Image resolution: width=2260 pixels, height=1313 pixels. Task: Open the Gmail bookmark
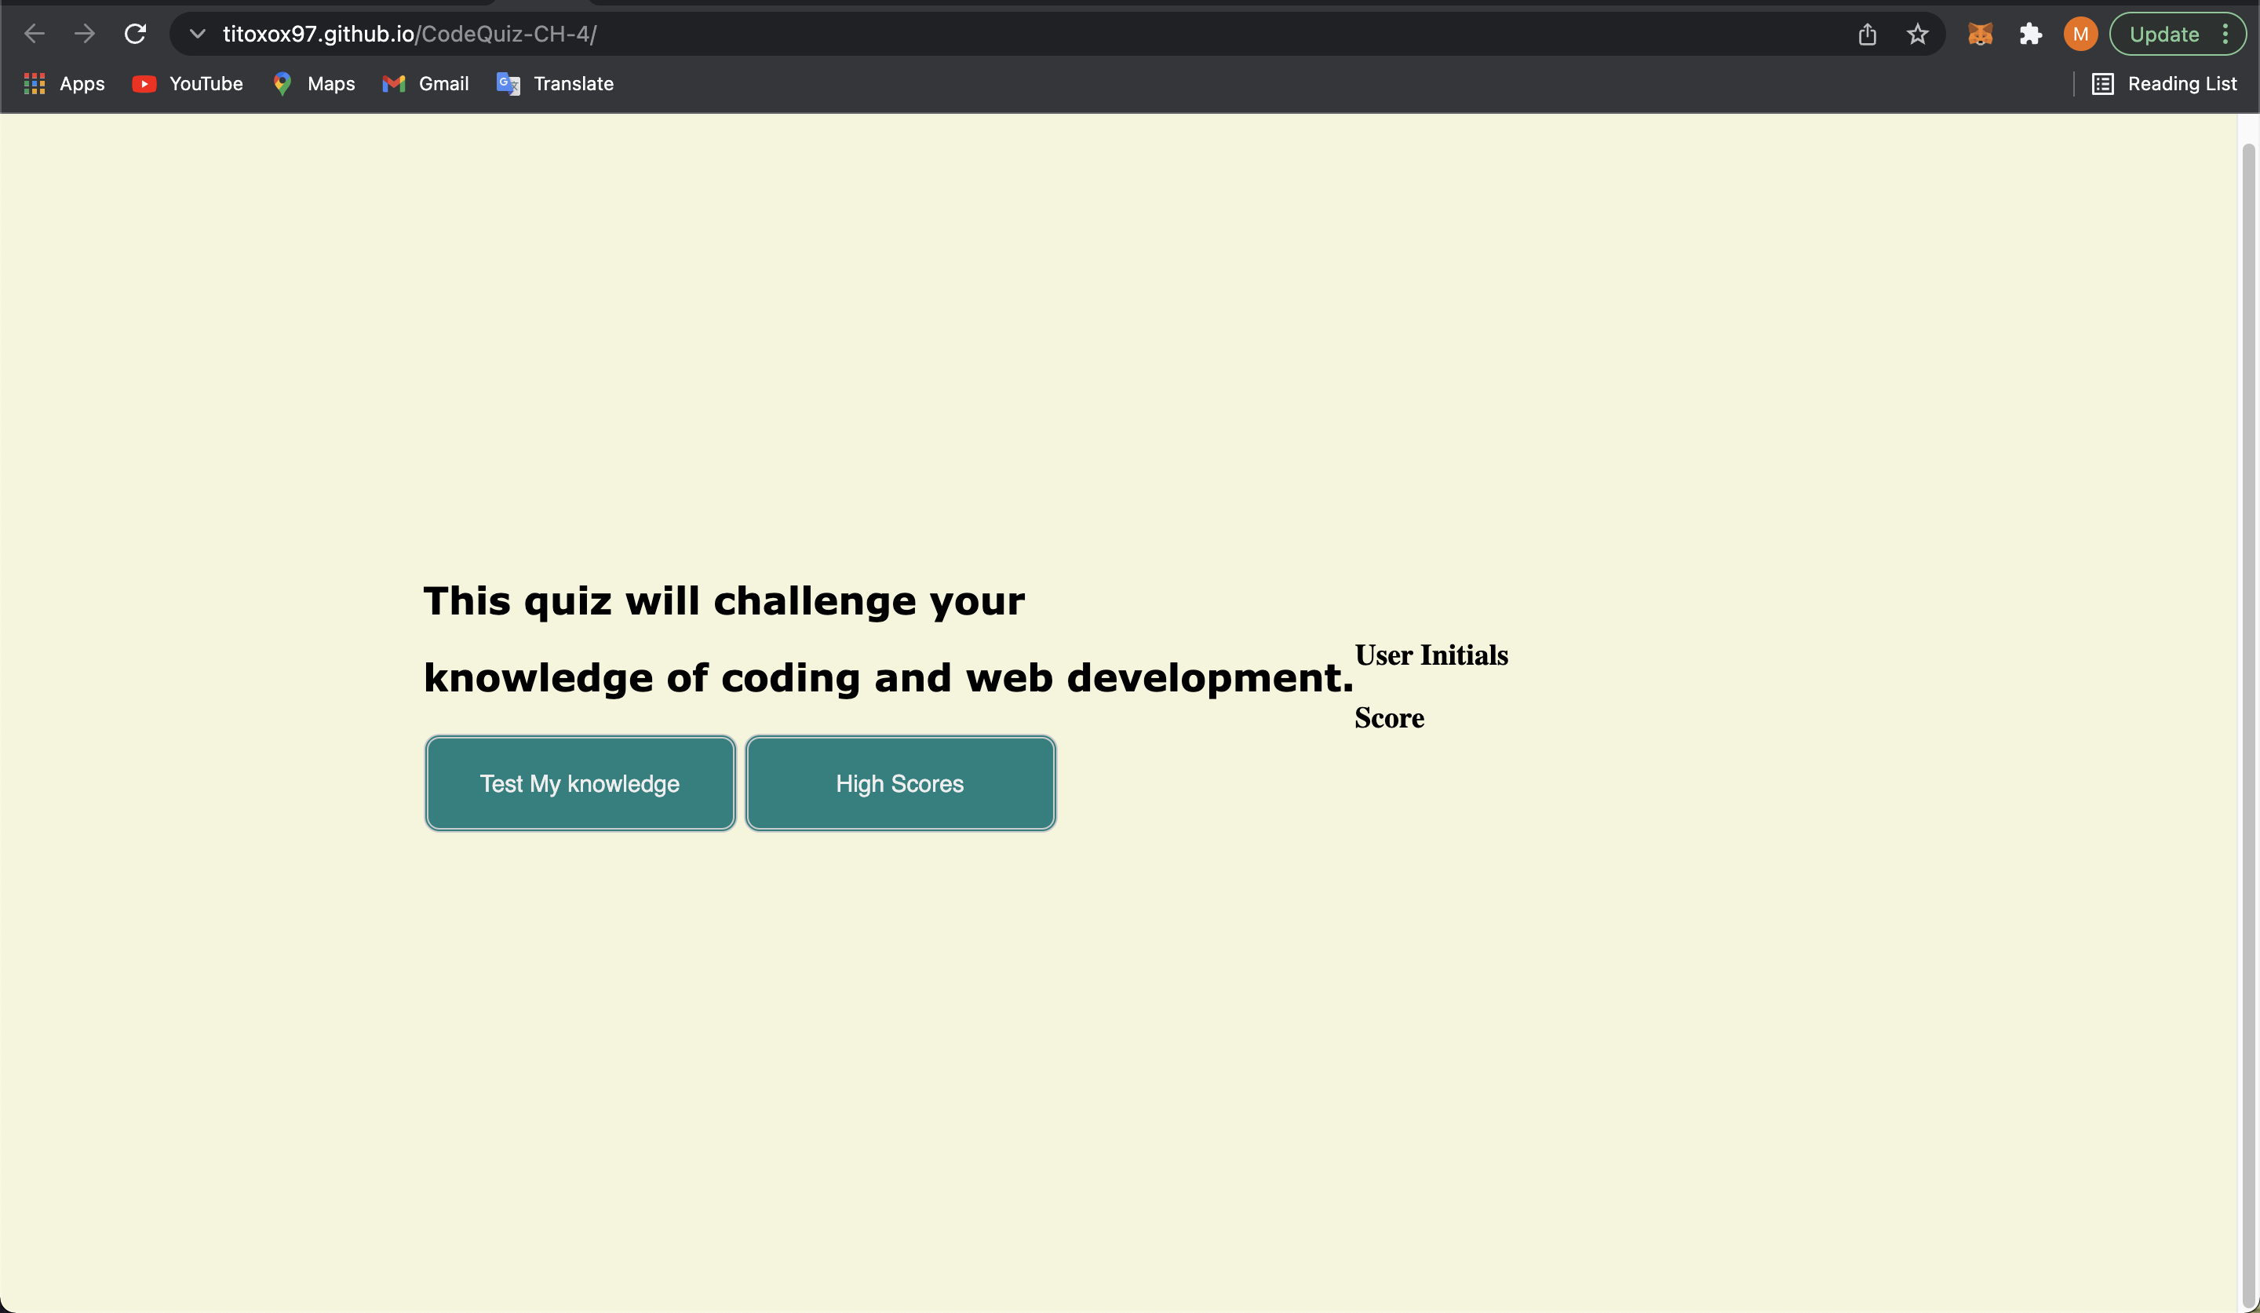pyautogui.click(x=425, y=83)
